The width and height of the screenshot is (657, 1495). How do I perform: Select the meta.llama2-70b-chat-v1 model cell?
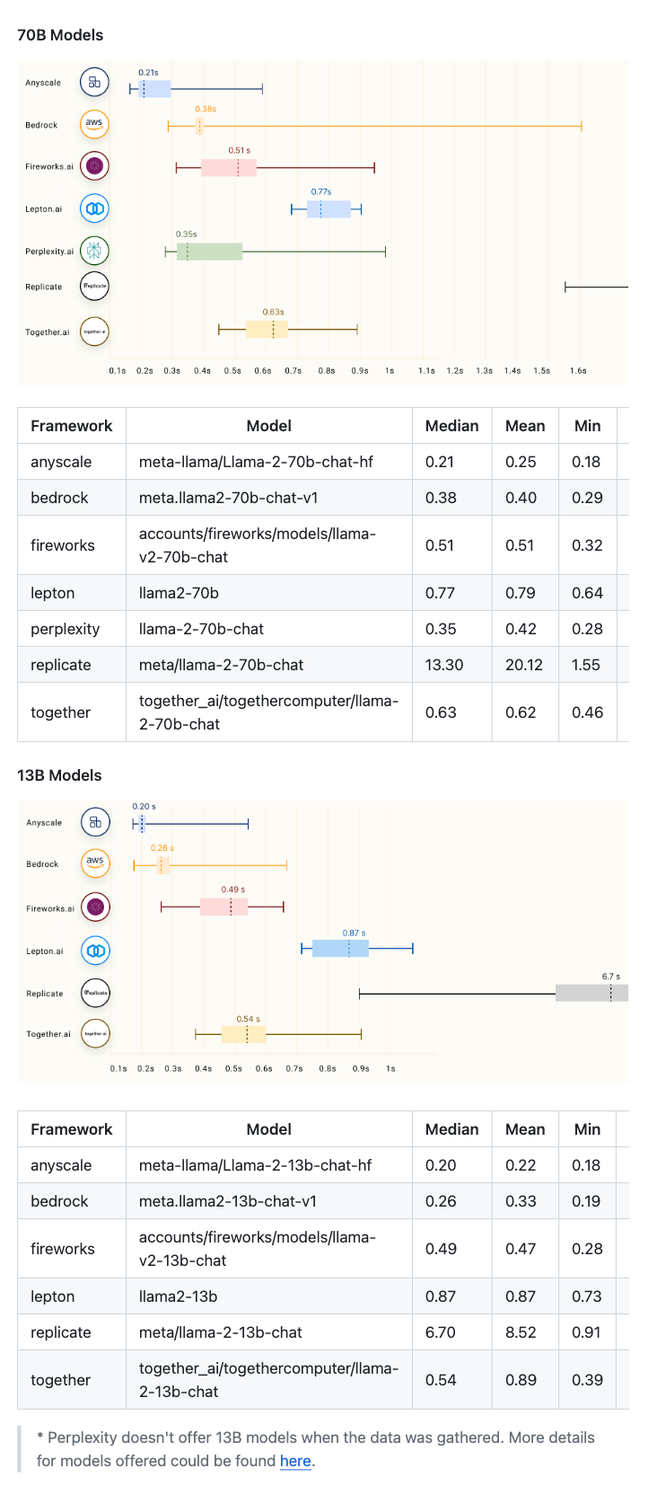click(229, 498)
